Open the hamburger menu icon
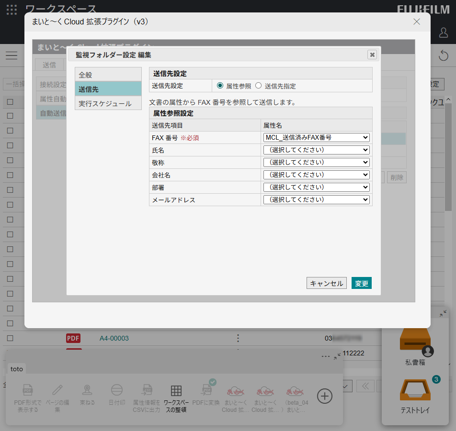Screen dimensions: 456x431 [11, 55]
